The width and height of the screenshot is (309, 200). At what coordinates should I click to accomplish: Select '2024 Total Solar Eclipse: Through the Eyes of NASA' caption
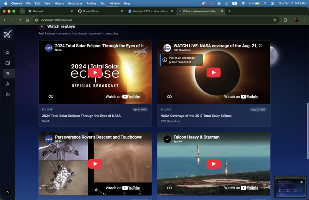81,116
